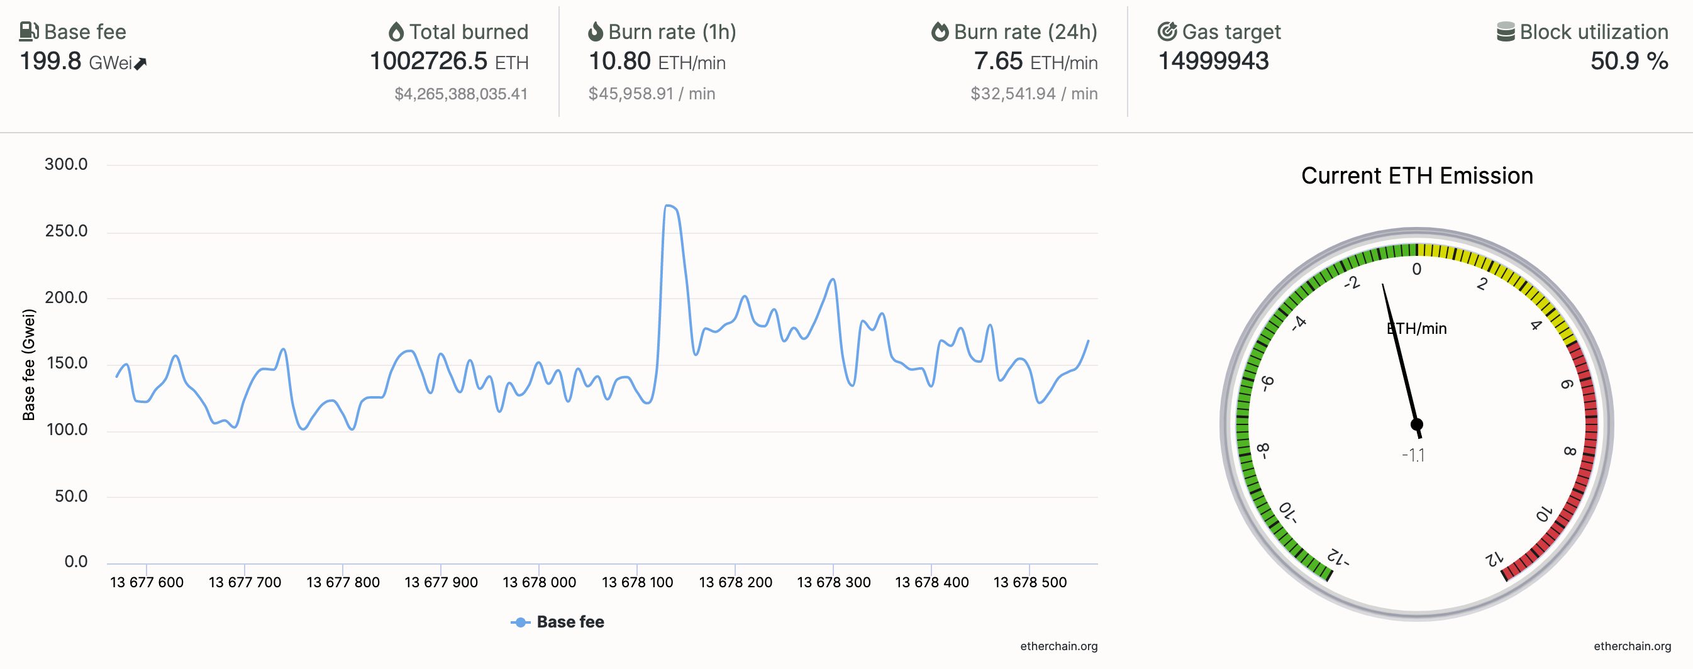Click the droplet icon beside Total burned

[x=396, y=31]
